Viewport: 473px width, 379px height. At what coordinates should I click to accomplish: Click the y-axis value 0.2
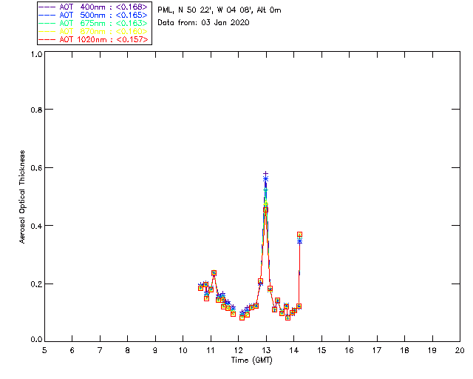point(36,284)
